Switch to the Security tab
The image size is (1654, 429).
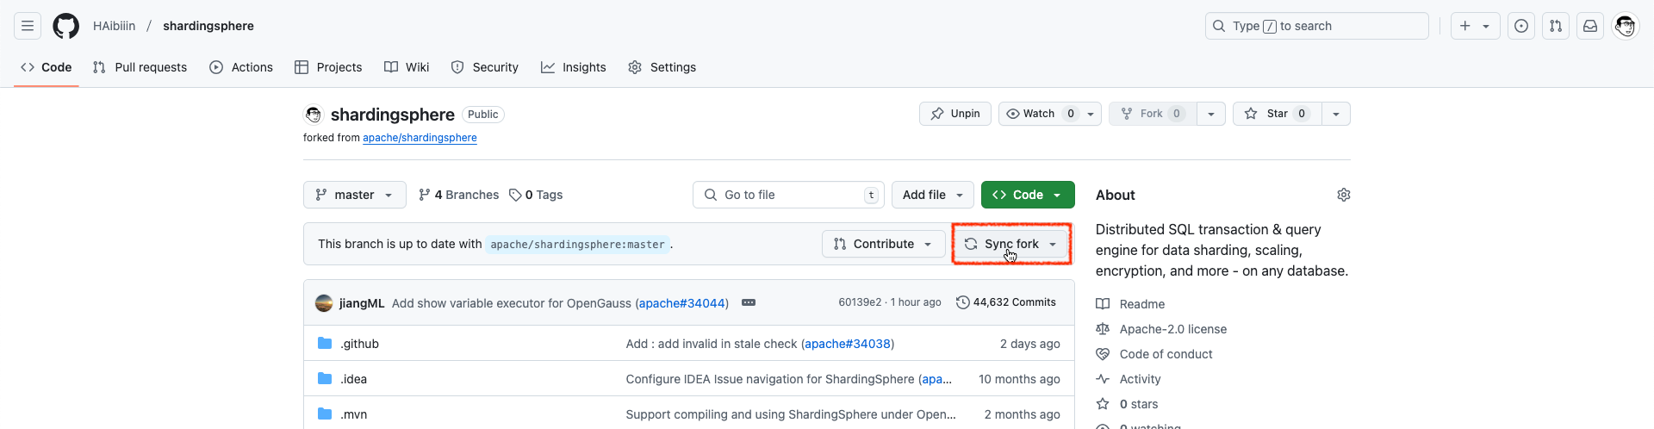click(485, 67)
